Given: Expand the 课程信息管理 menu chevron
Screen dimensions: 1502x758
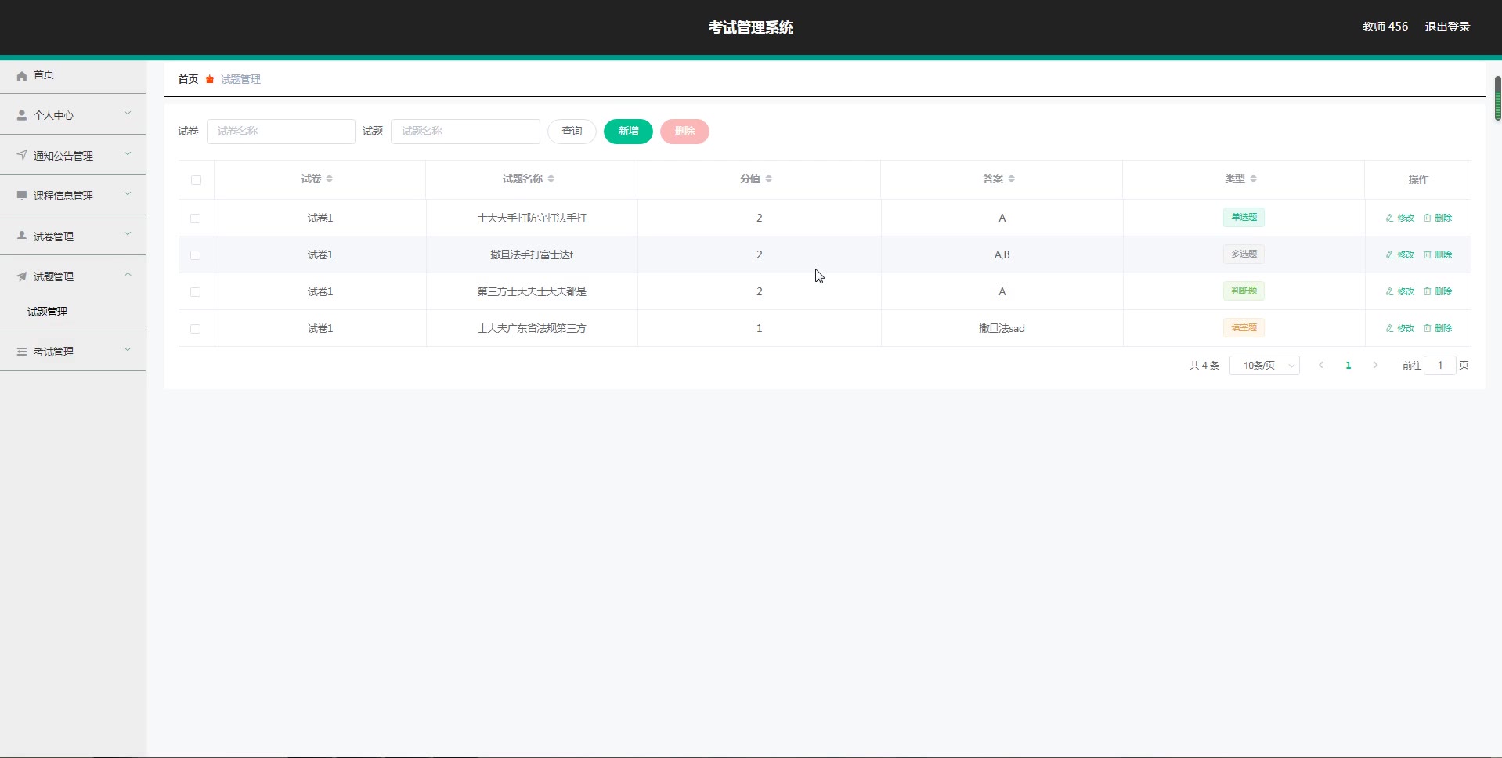Looking at the screenshot, I should coord(128,194).
